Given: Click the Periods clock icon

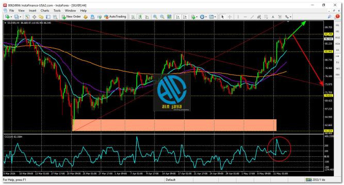Looking at the screenshot, I should click(202, 16).
